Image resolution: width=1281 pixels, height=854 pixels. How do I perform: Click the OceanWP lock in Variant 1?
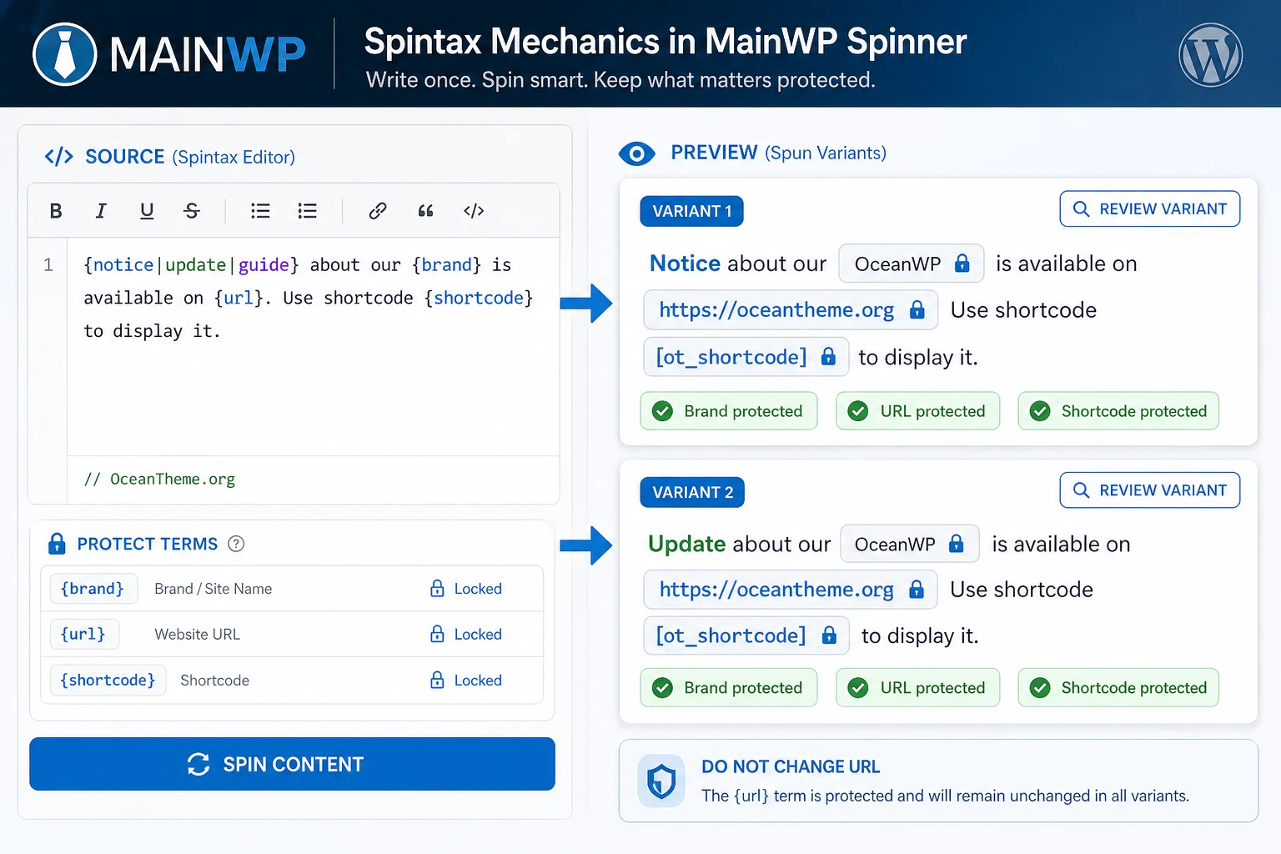(962, 264)
